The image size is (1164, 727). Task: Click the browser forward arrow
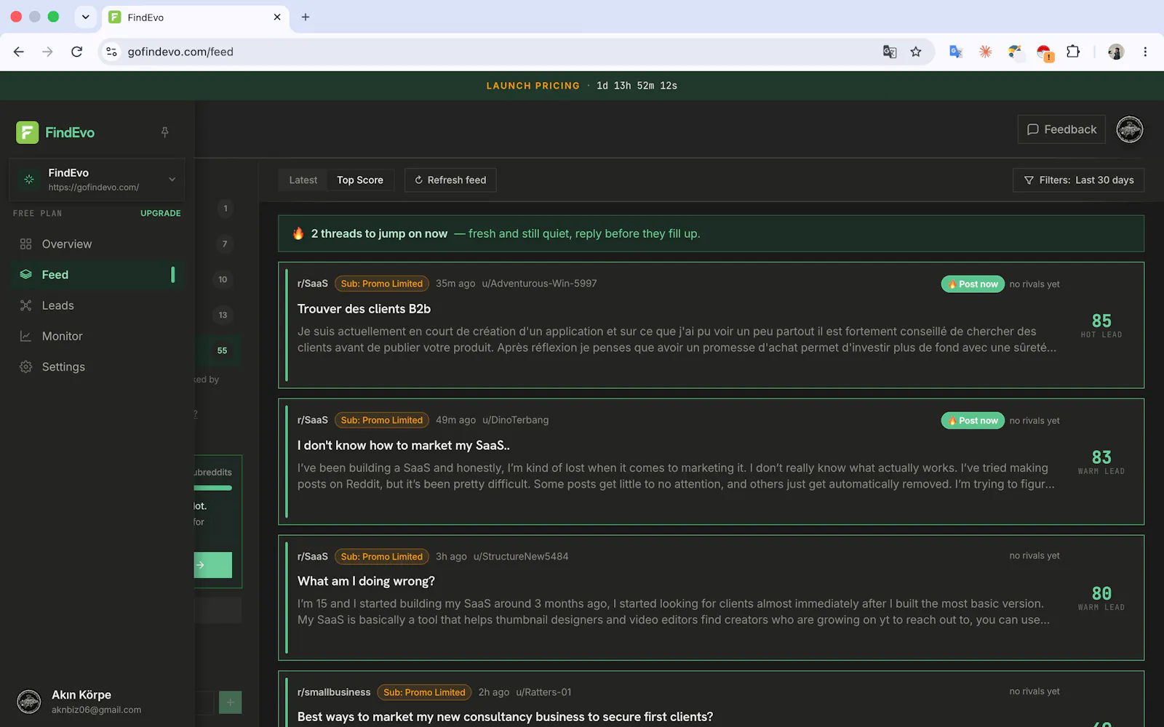click(47, 52)
